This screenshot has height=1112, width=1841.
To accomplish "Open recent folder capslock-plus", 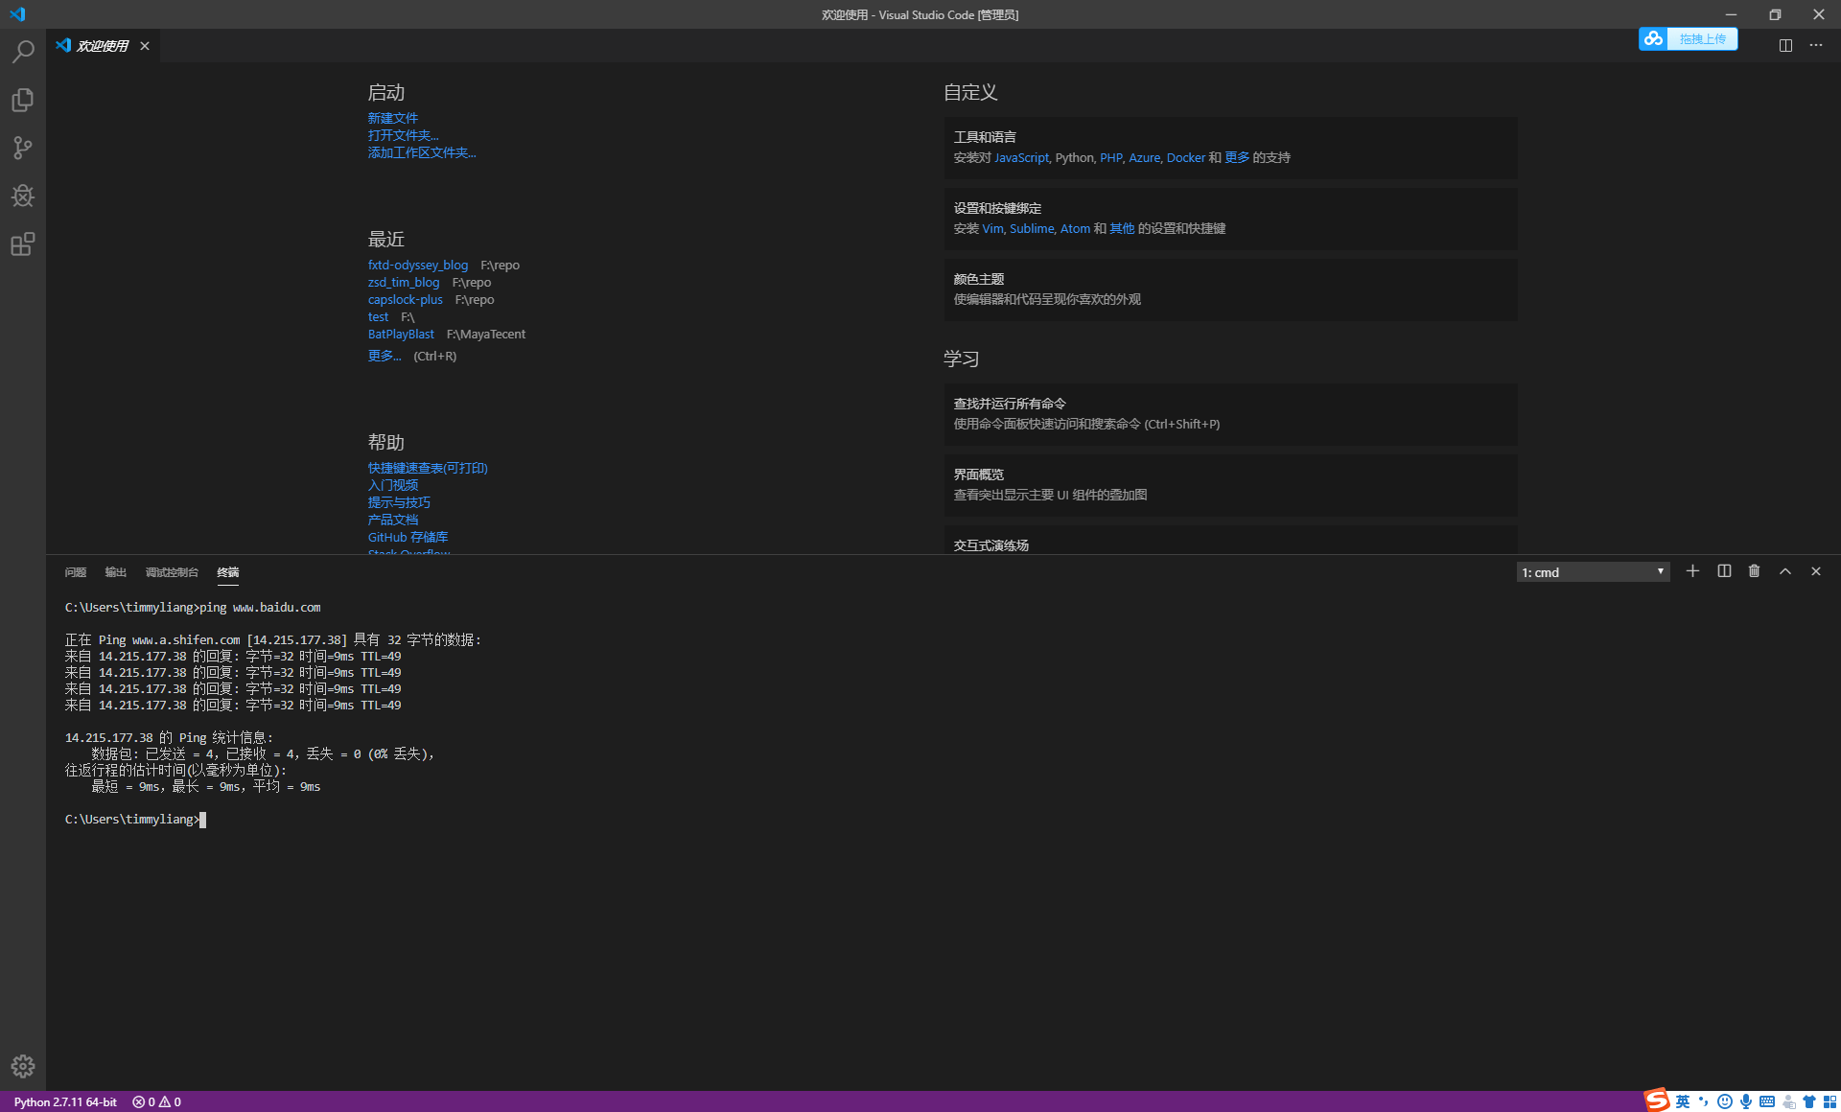I will [406, 299].
